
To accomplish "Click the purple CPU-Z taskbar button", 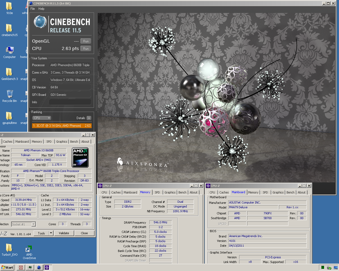I will coord(48,267).
